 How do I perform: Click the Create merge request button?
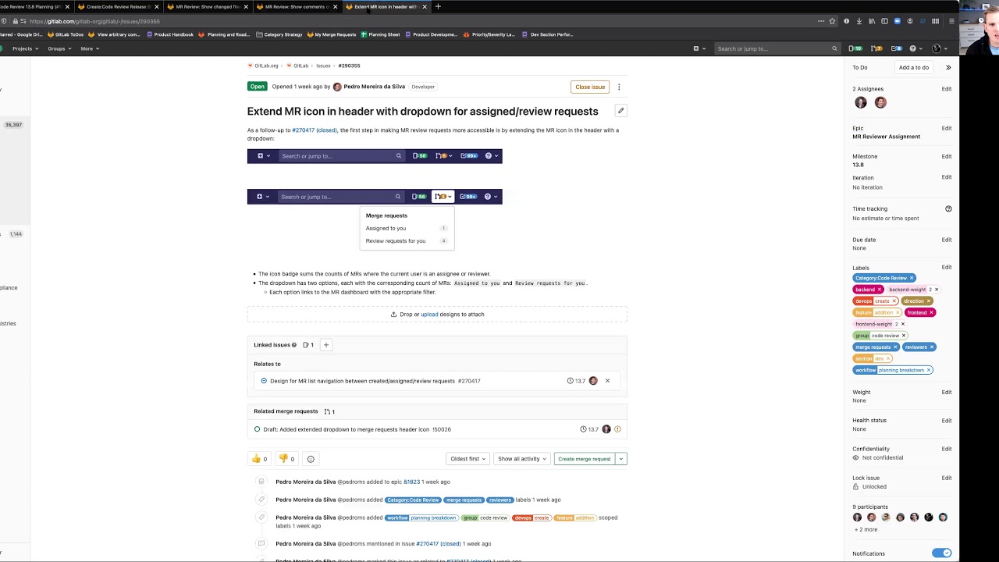click(x=585, y=459)
